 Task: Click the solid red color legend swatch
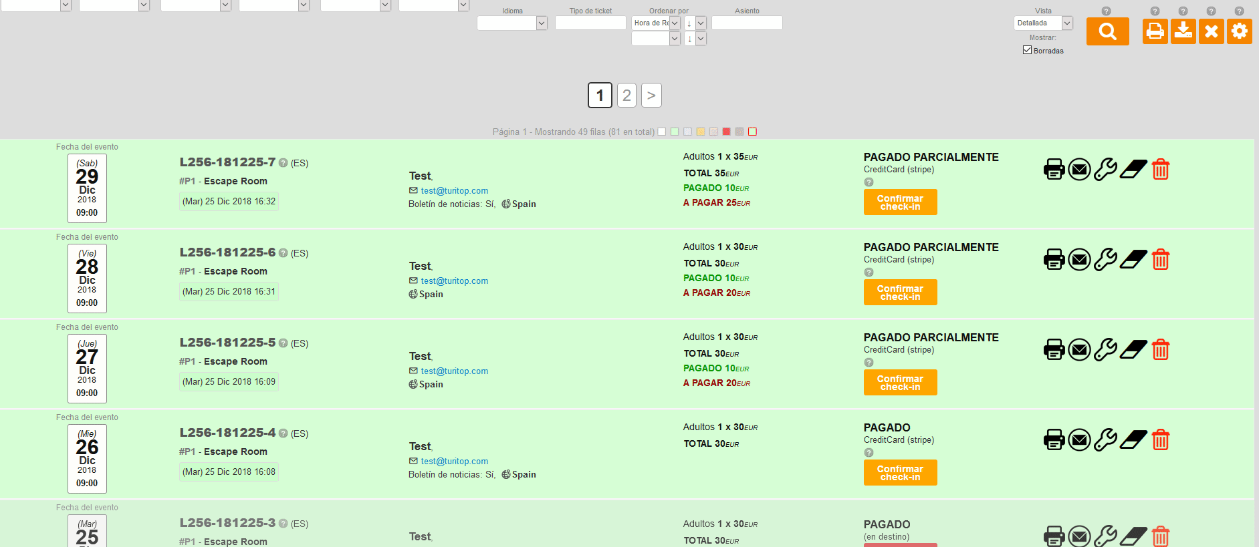coord(726,132)
